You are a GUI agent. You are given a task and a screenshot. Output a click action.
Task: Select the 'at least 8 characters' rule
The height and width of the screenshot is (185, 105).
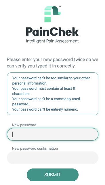pyautogui.click(x=44, y=91)
